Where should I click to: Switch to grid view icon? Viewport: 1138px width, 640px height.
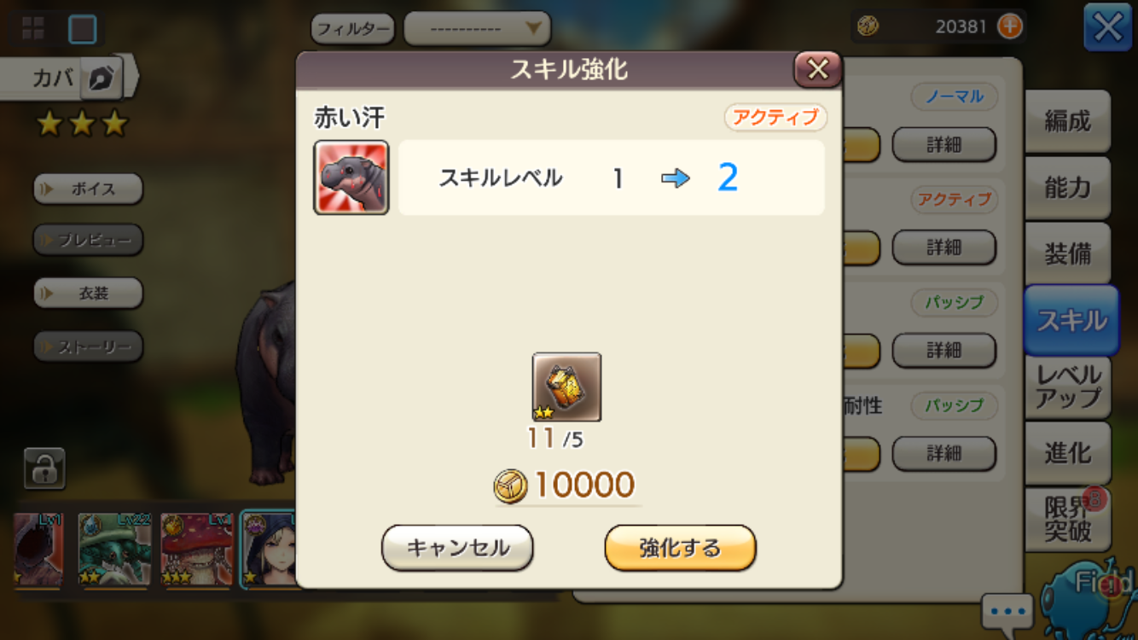(33, 28)
